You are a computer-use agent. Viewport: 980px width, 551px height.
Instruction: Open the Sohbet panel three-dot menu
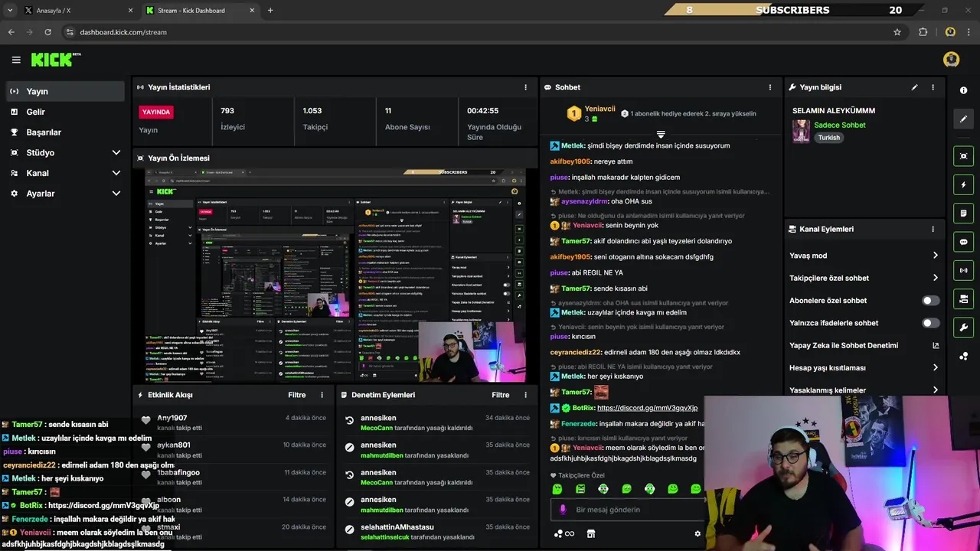pos(770,87)
